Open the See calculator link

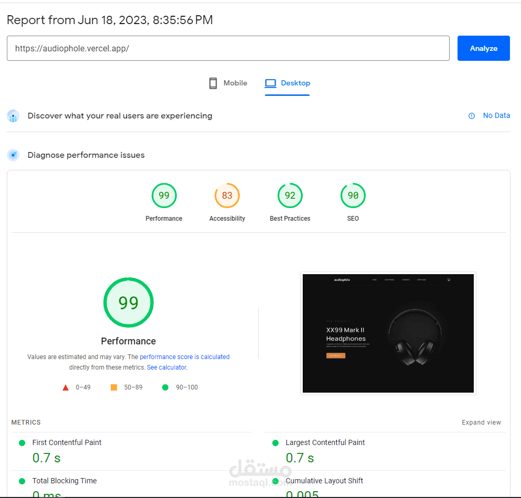pyautogui.click(x=167, y=367)
